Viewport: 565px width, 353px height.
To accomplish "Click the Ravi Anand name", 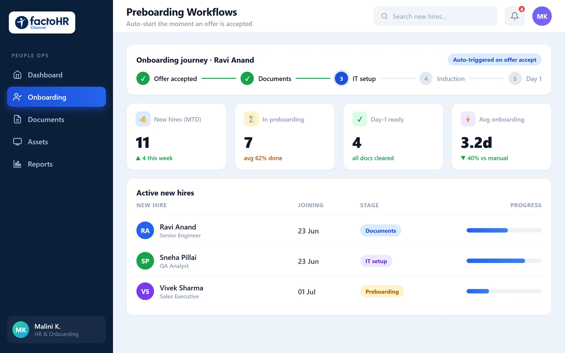I will tap(178, 227).
